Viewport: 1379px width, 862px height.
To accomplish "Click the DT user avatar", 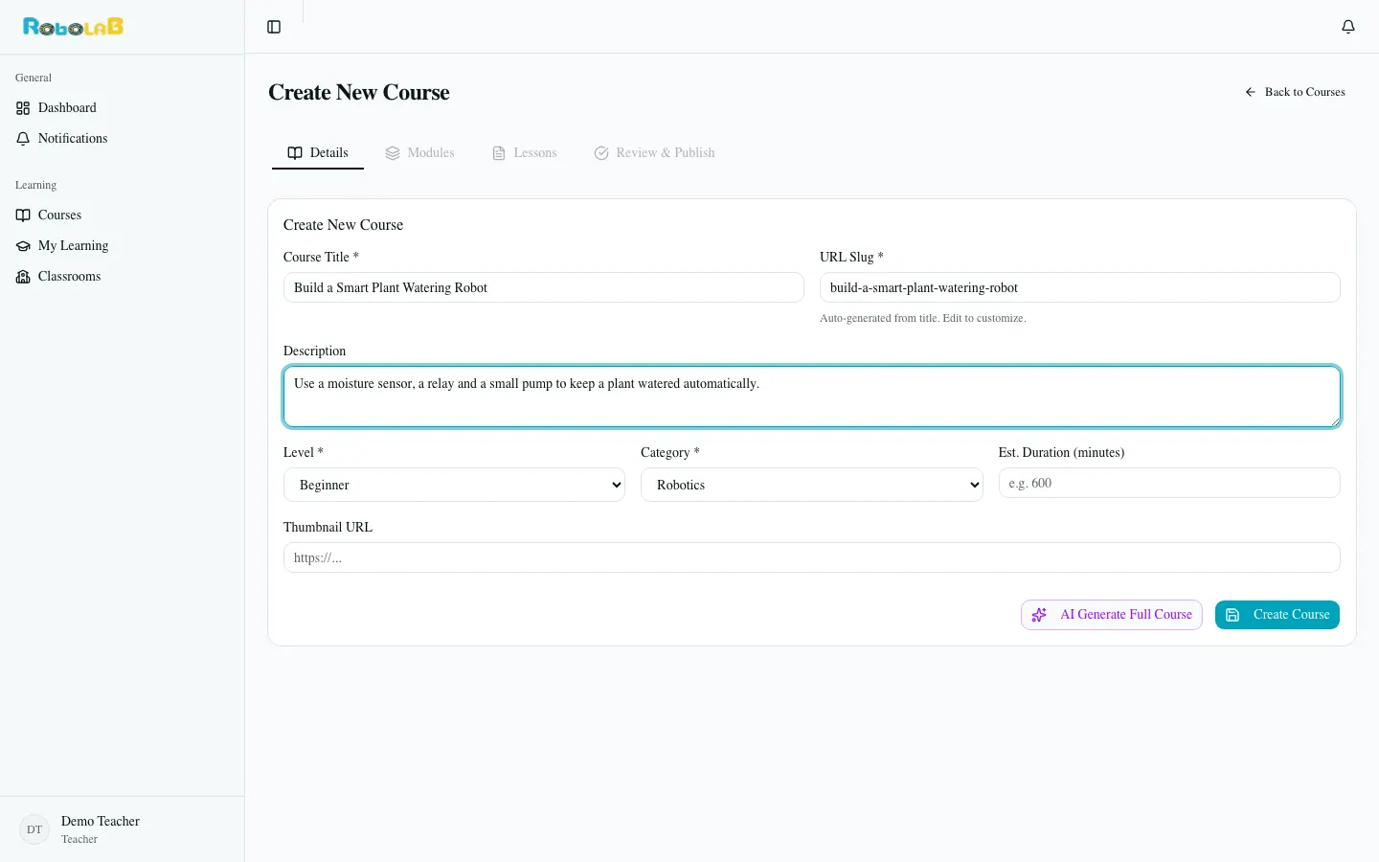I will click(34, 829).
